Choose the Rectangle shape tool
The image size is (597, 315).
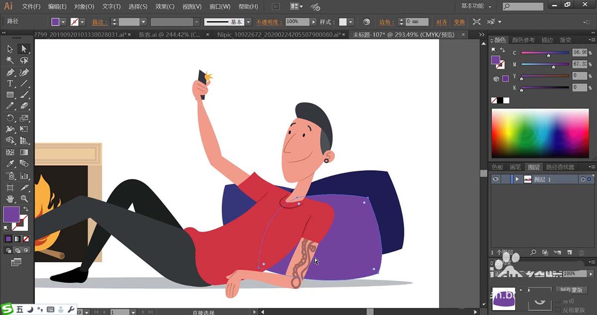click(x=10, y=95)
